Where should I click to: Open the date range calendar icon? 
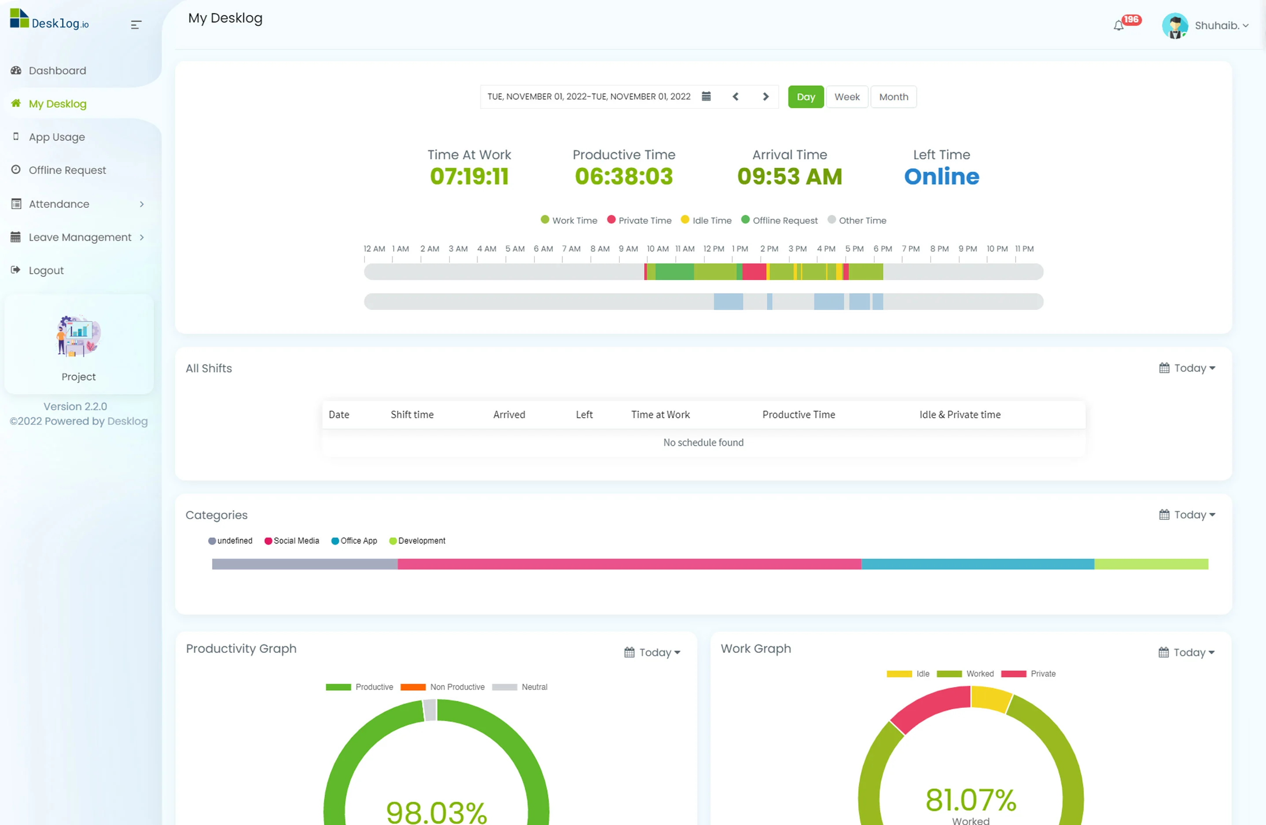pos(706,96)
